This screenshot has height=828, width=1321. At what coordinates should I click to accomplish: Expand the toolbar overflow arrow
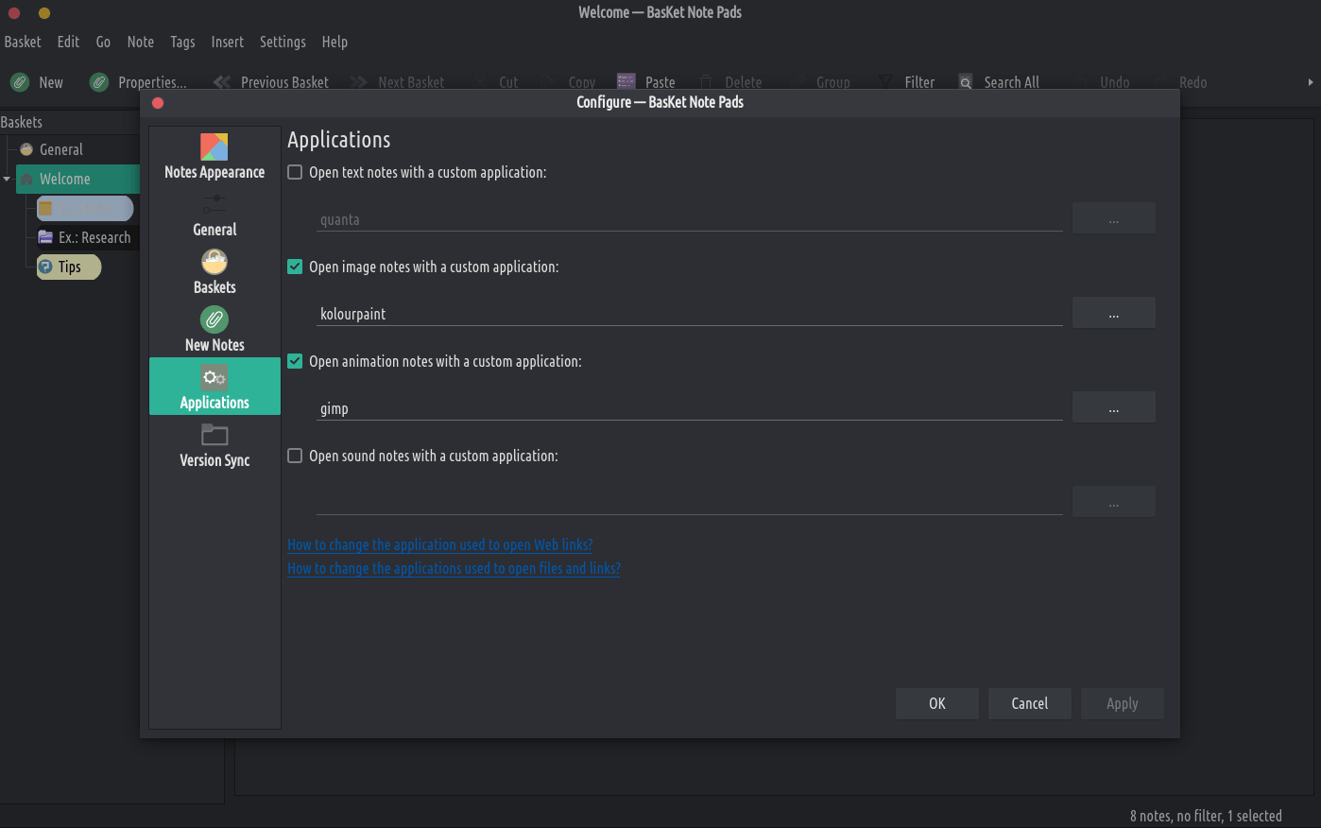coord(1310,82)
